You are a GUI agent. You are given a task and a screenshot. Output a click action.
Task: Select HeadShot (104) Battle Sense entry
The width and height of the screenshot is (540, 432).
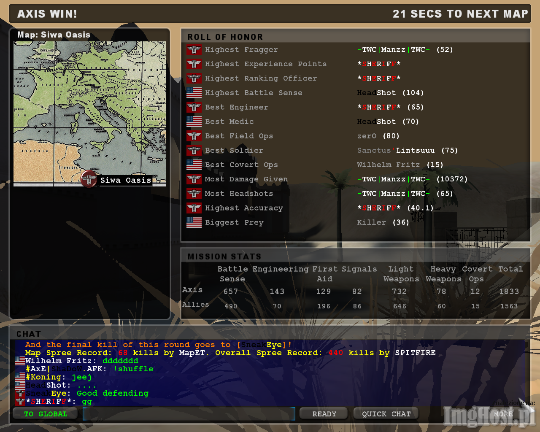[390, 93]
